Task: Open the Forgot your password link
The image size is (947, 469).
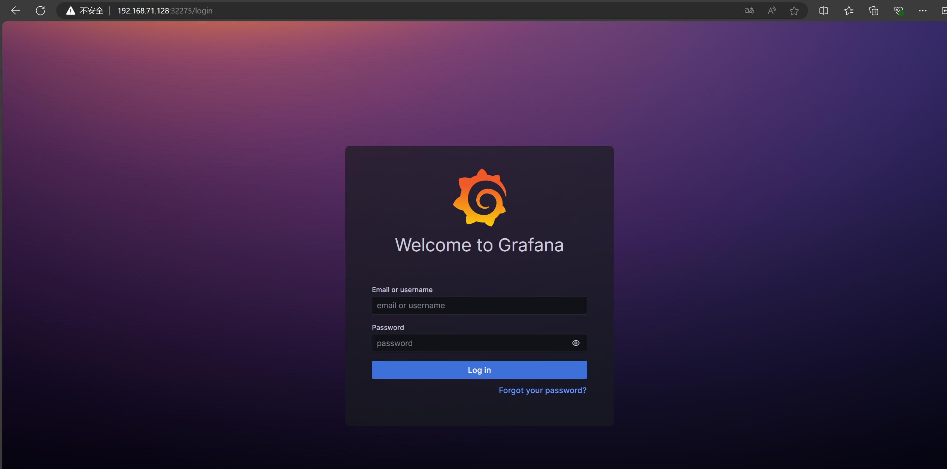Action: [543, 390]
